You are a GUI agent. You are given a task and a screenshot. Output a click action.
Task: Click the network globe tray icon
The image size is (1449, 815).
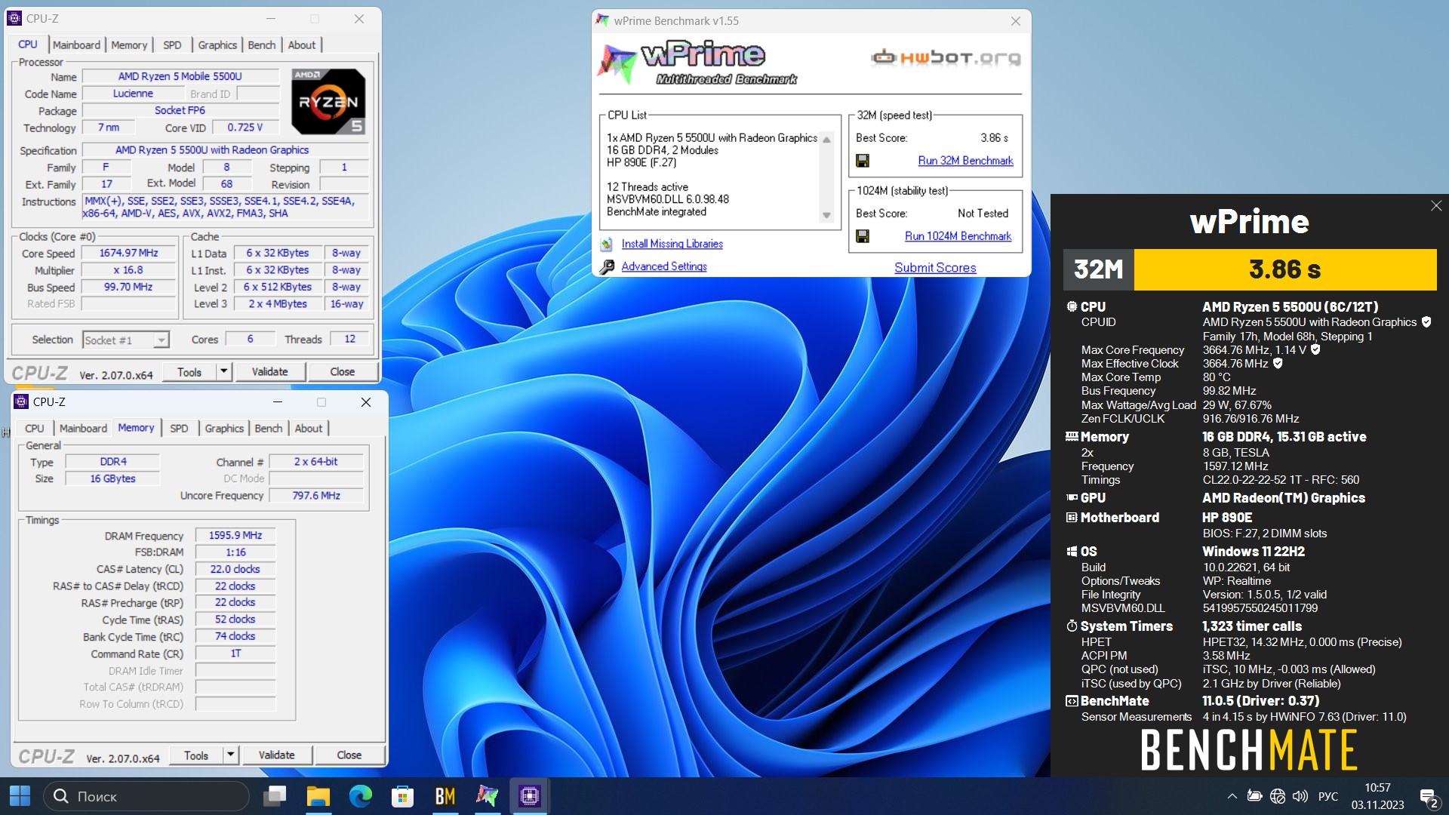pos(1277,796)
